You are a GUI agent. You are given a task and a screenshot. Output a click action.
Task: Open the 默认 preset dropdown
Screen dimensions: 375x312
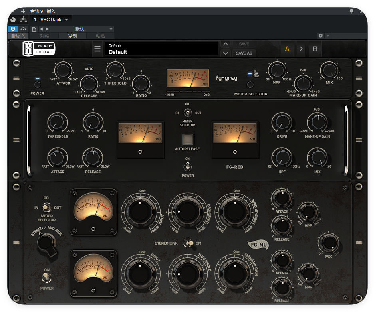pos(82,29)
